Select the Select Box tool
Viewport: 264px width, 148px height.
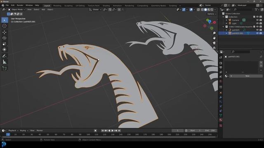point(5,20)
